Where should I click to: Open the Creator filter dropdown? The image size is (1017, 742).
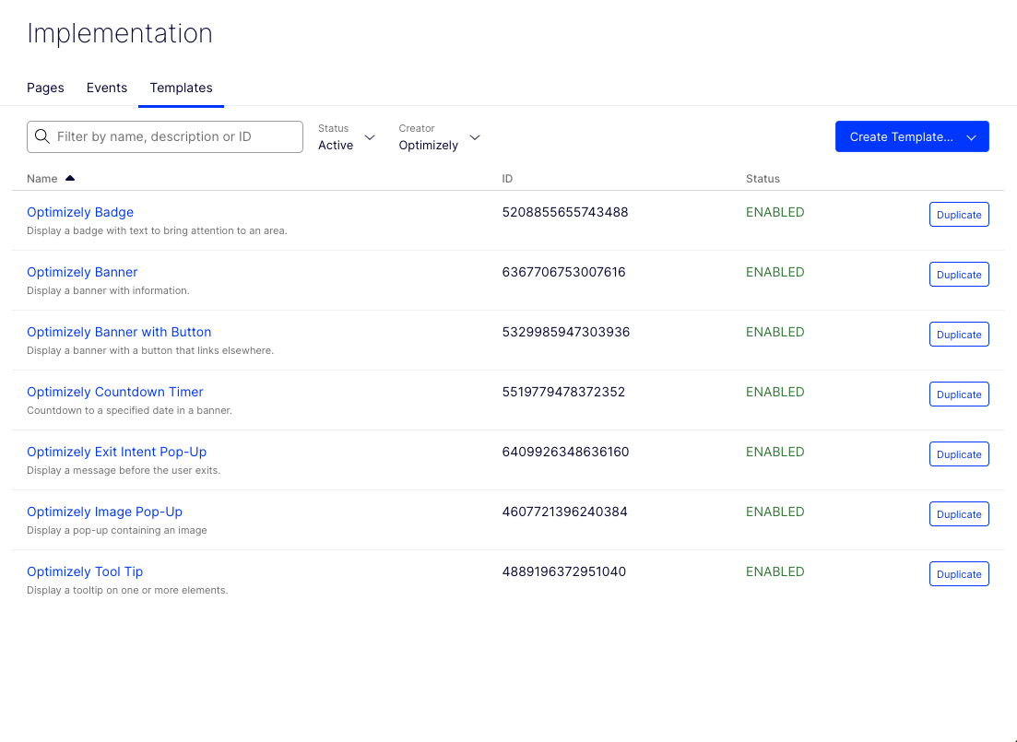pyautogui.click(x=440, y=137)
